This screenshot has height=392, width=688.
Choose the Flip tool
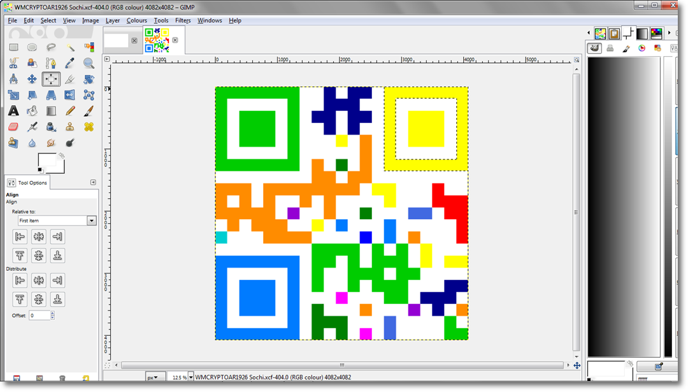coord(70,95)
